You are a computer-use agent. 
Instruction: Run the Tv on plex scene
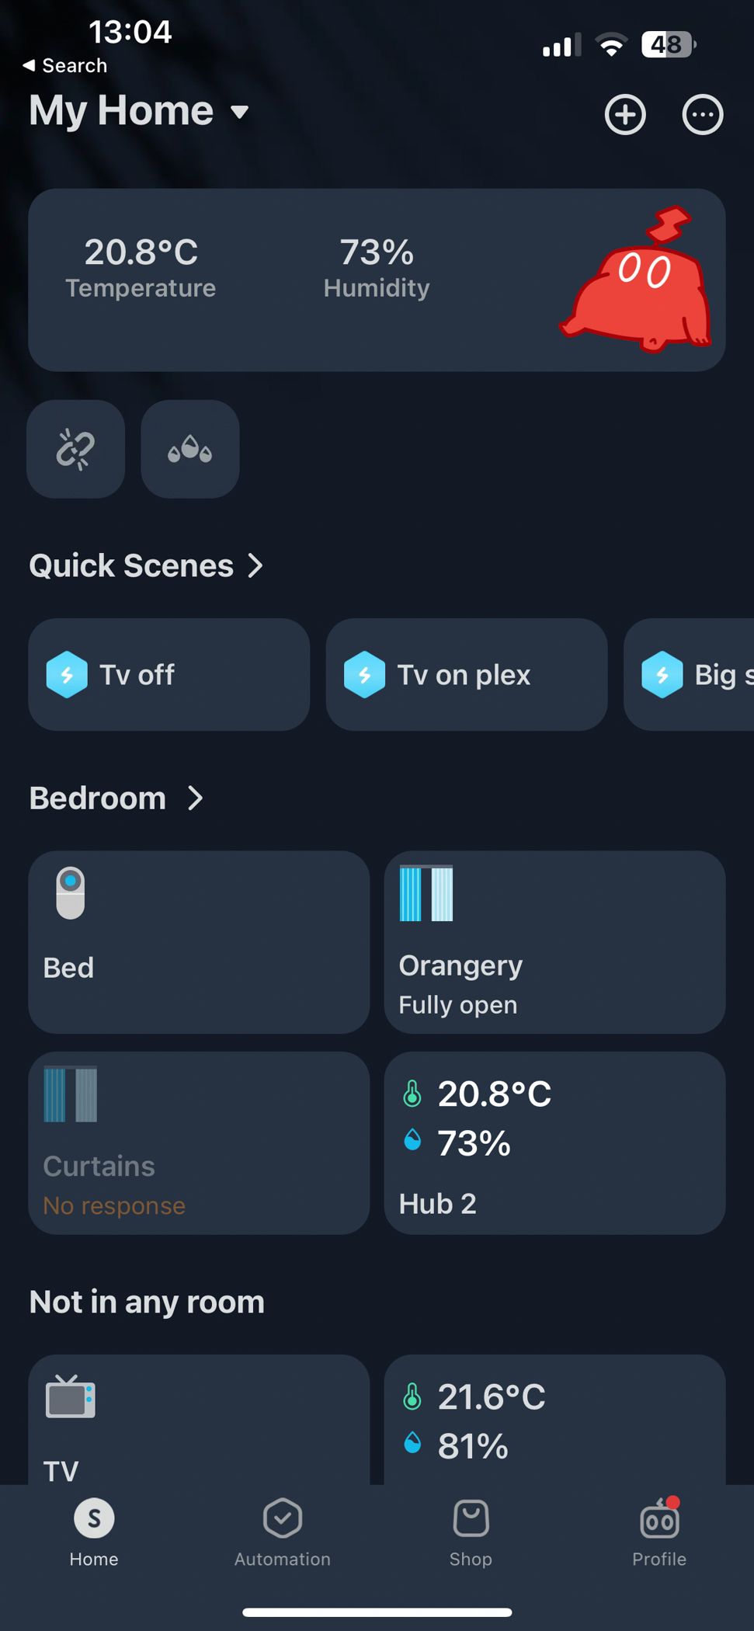[x=465, y=674]
